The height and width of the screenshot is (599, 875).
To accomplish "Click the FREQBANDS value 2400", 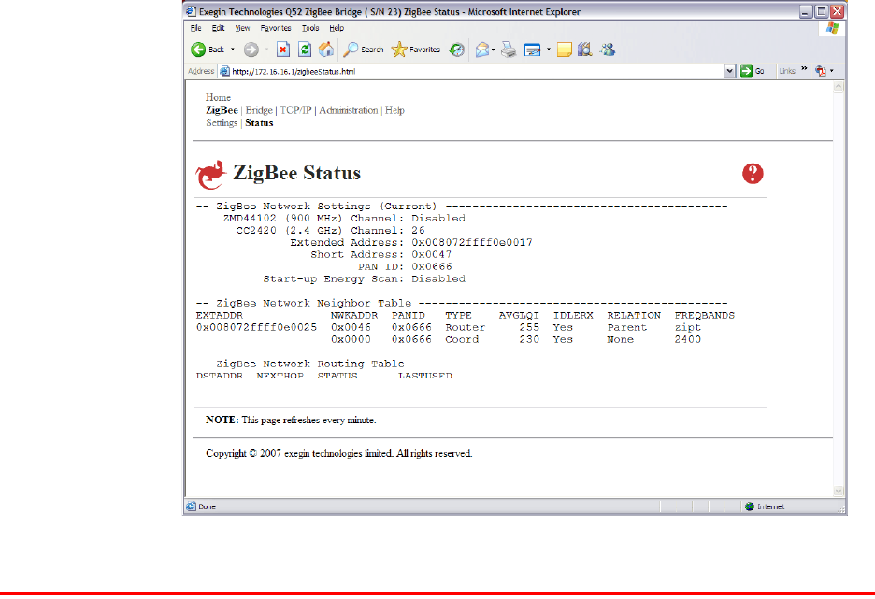I will (687, 339).
